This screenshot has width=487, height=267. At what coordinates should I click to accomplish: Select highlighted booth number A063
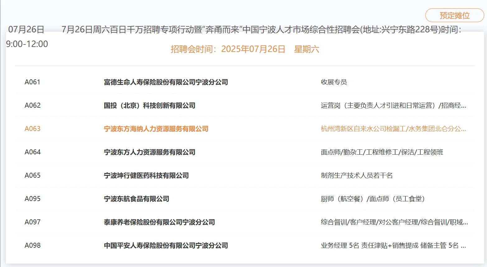click(33, 129)
